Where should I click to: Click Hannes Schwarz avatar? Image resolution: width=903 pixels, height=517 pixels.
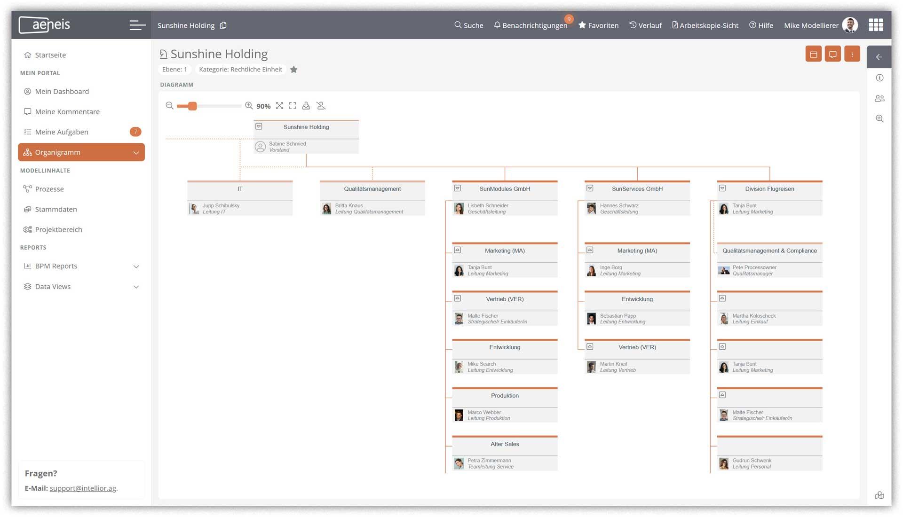(x=591, y=209)
